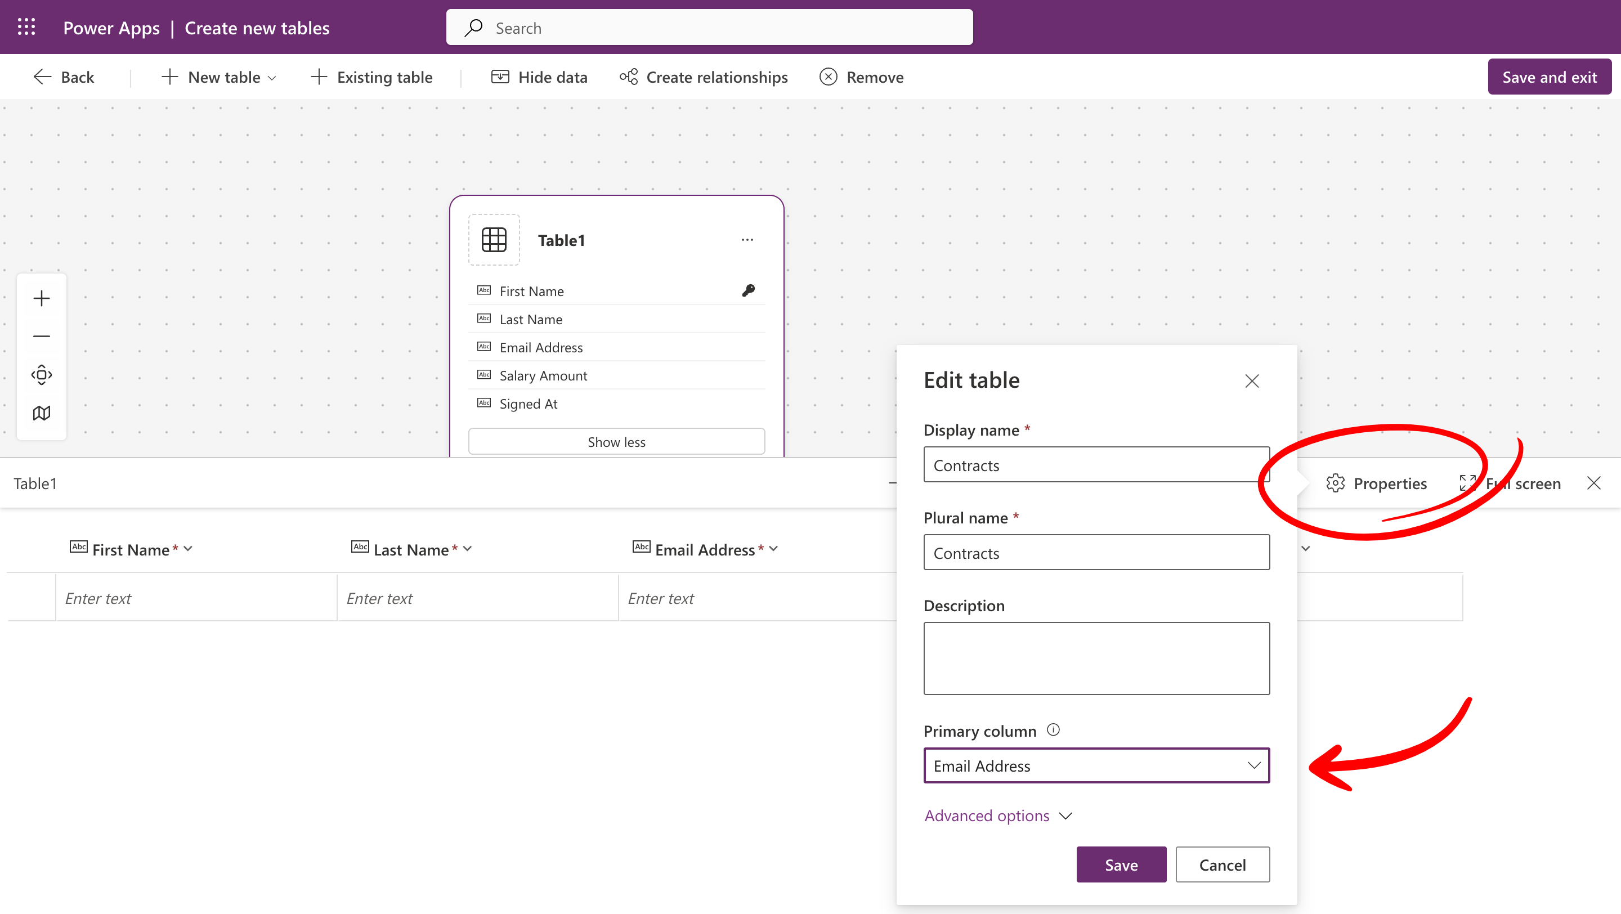The image size is (1621, 914).
Task: Close the Edit table dialog
Action: pos(1252,381)
